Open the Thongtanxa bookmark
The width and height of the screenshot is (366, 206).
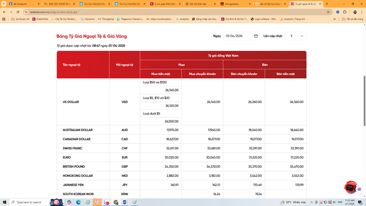coord(106,19)
